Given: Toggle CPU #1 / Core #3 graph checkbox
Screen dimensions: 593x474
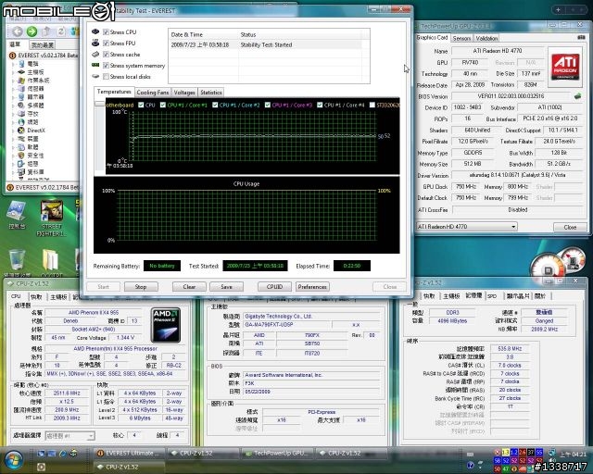Looking at the screenshot, I should click(x=268, y=105).
